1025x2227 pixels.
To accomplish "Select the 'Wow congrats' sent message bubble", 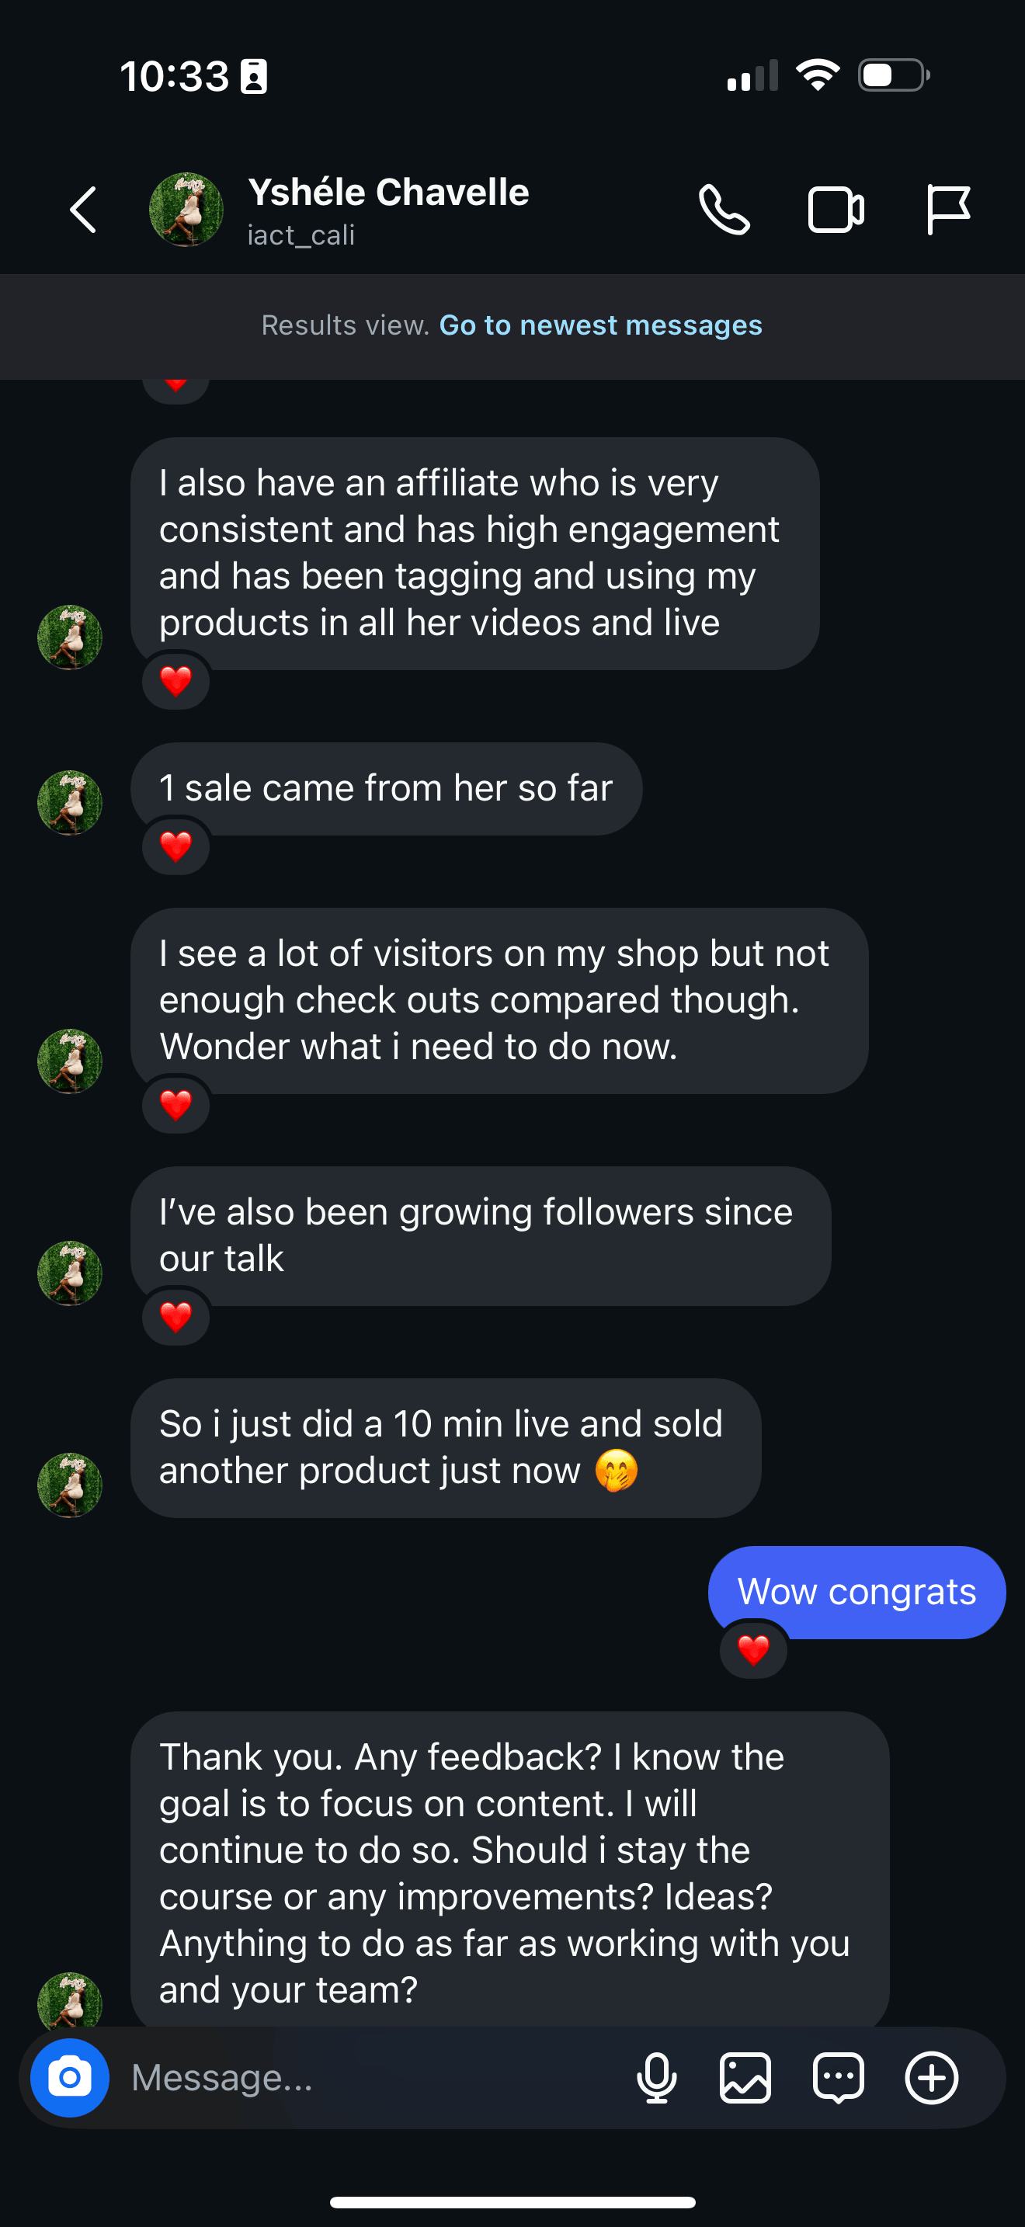I will tap(856, 1592).
